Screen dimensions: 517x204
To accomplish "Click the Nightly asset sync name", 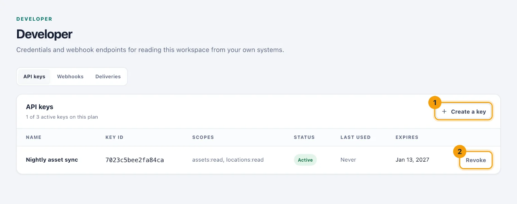I will 52,160.
